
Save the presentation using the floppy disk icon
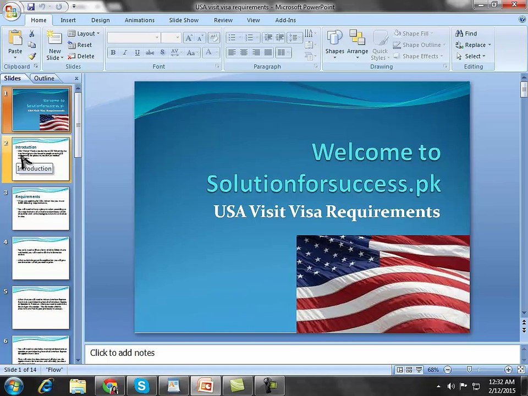[31, 7]
